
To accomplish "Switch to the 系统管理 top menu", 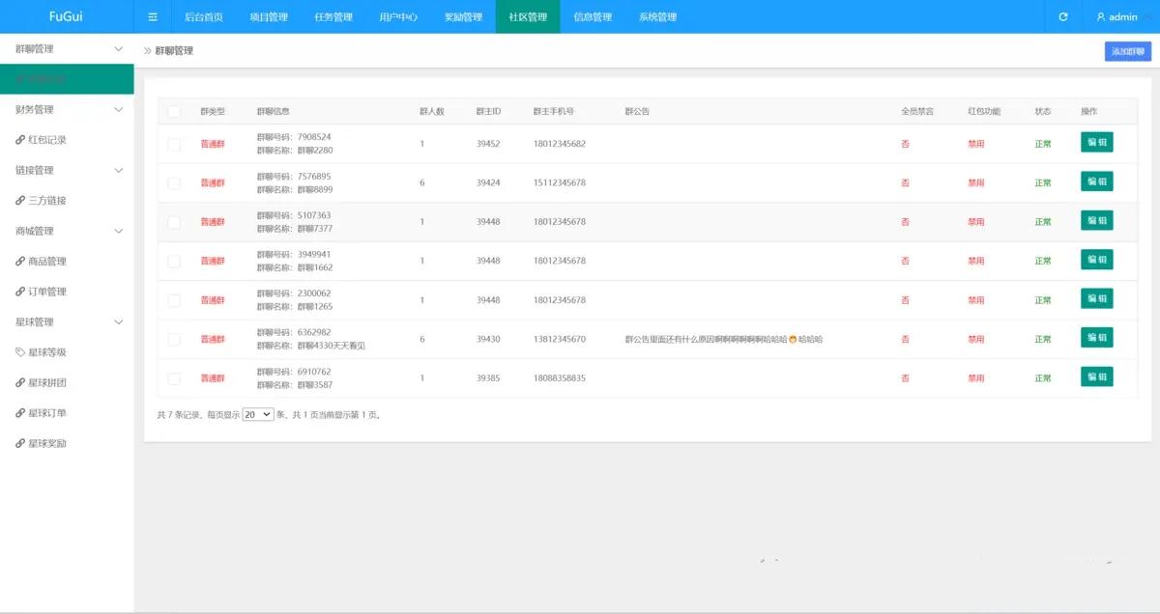I will pos(657,17).
